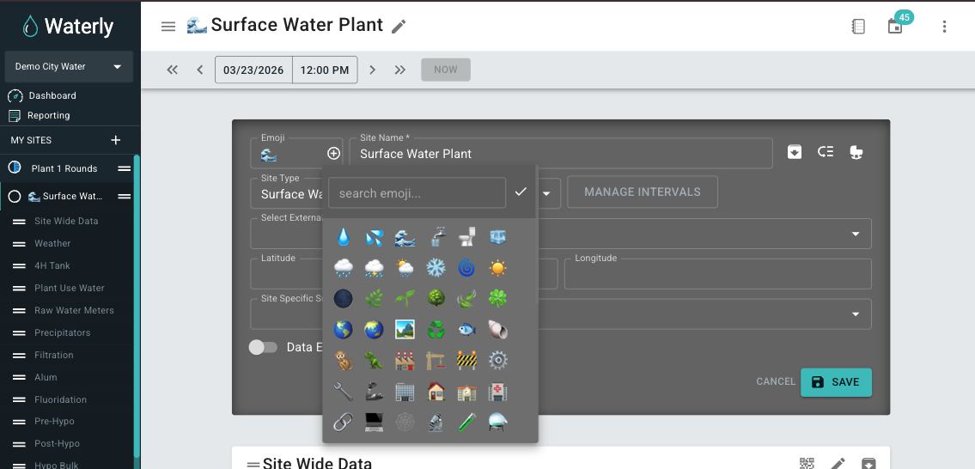Select the recycling symbol emoji
This screenshot has width=975, height=469.
436,330
